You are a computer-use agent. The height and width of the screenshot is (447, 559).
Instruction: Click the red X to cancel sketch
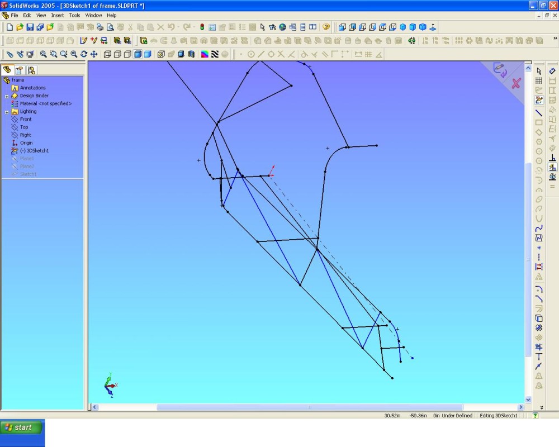tap(516, 83)
